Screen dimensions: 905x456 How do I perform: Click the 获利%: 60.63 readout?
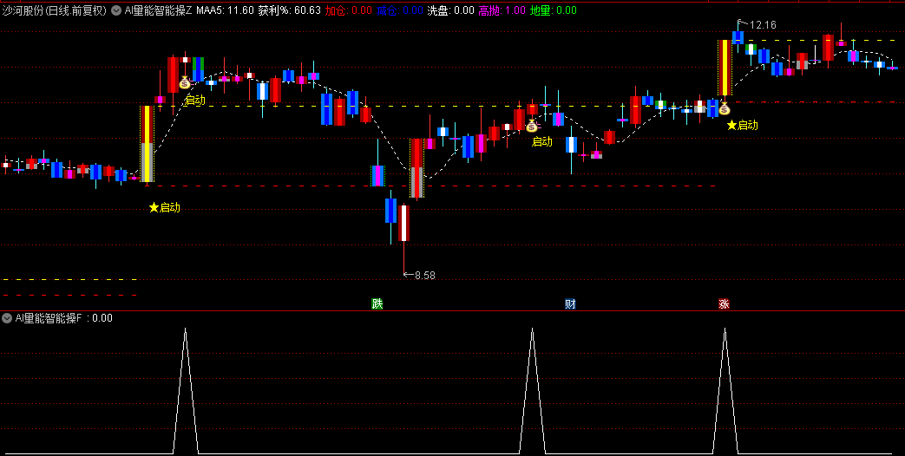click(x=289, y=10)
